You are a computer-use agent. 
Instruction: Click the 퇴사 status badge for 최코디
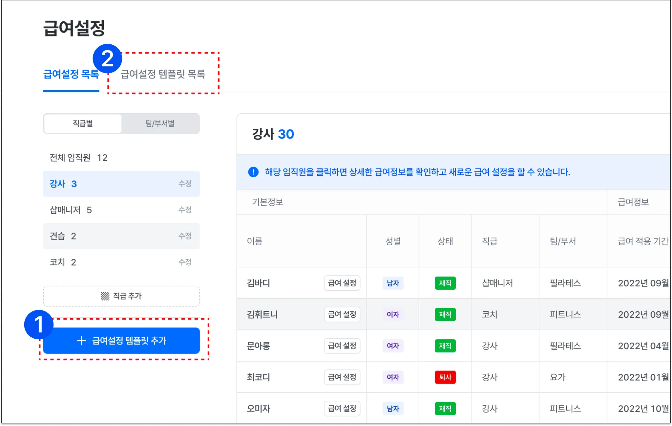point(445,377)
